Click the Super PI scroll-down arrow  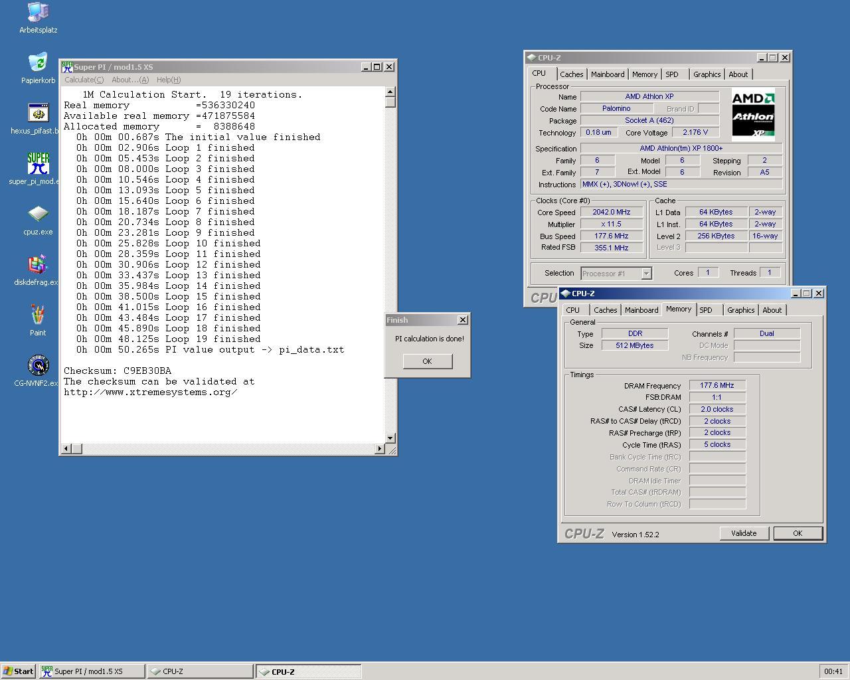(x=390, y=438)
